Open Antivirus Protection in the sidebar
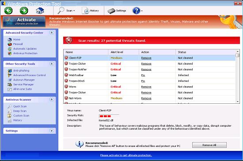 tap(25, 53)
